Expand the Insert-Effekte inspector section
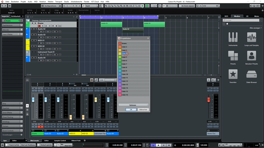The image size is (264, 148). pos(12,34)
